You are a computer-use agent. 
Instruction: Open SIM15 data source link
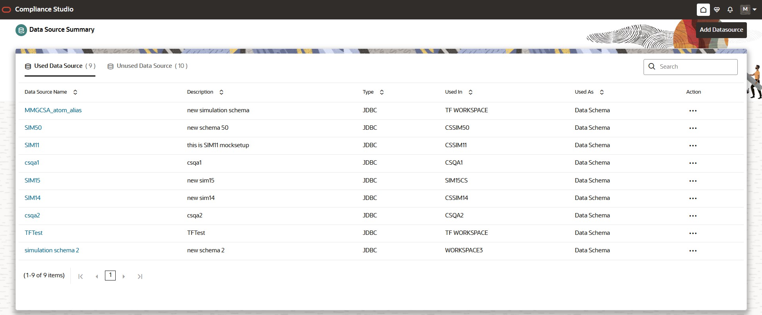32,181
